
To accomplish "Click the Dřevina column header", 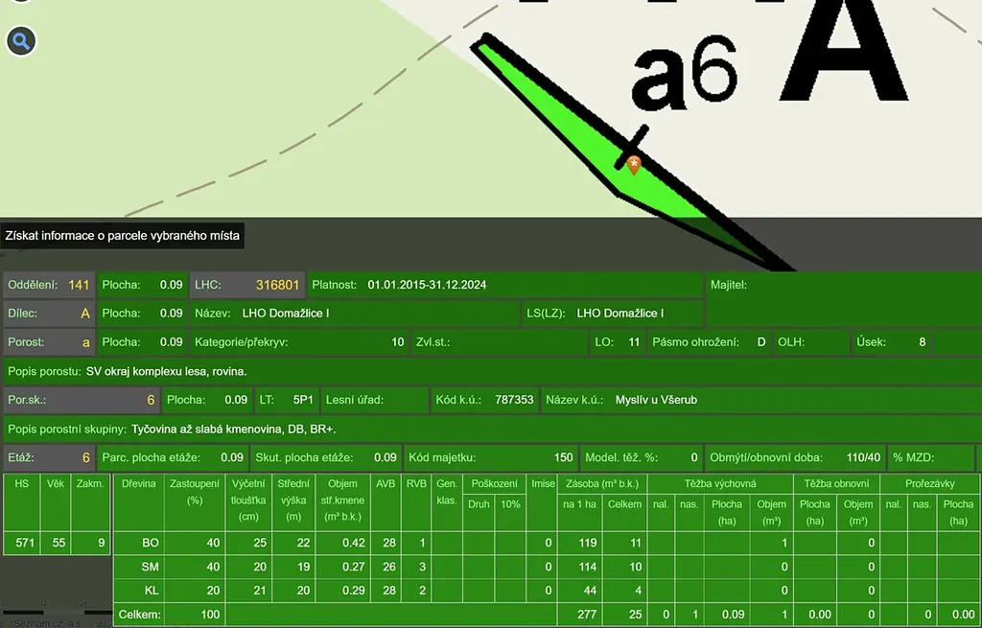I will pyautogui.click(x=139, y=484).
